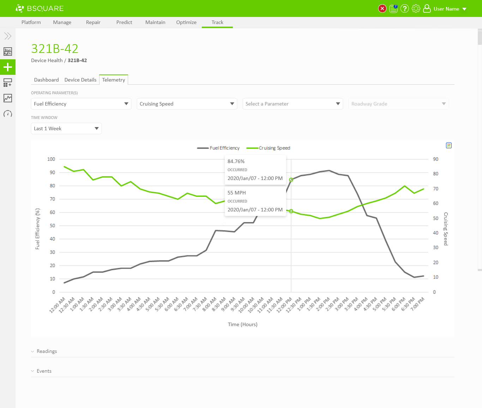Open notifications list with badge 7

tap(393, 9)
